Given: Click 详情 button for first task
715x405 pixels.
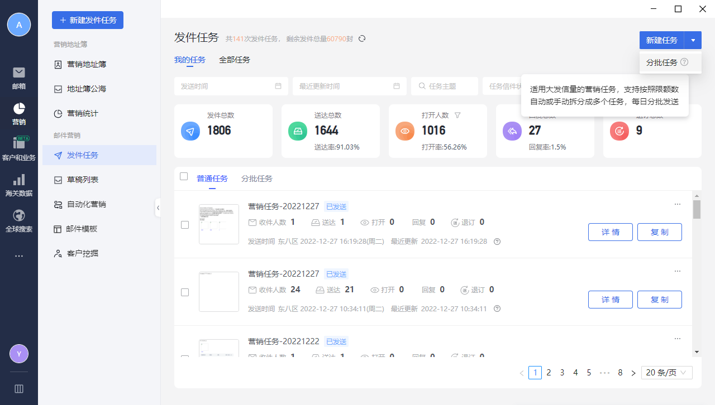Looking at the screenshot, I should point(611,232).
